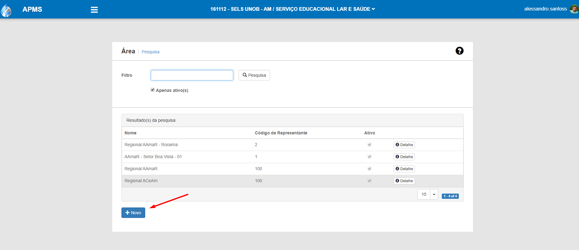579x250 pixels.
Task: Click Ativo checkbox for Regional AAmaR - Roraima
Action: coord(370,145)
